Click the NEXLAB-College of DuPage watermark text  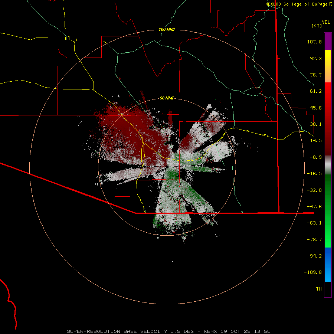(299, 4)
